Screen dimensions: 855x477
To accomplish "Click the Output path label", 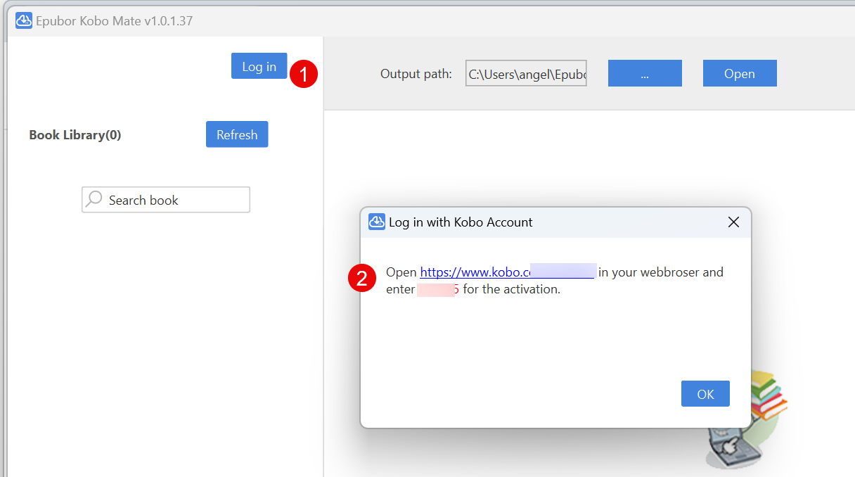I will tap(416, 74).
